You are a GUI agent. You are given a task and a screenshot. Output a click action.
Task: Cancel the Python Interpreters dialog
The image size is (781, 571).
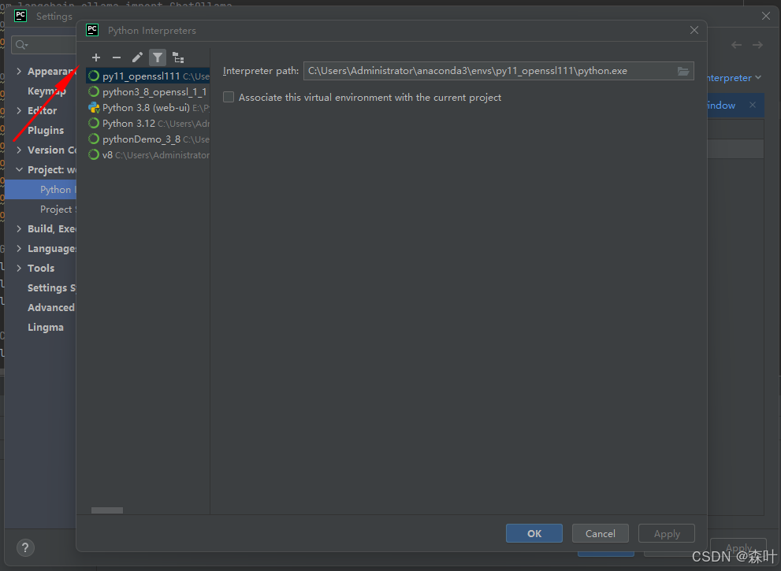(601, 534)
